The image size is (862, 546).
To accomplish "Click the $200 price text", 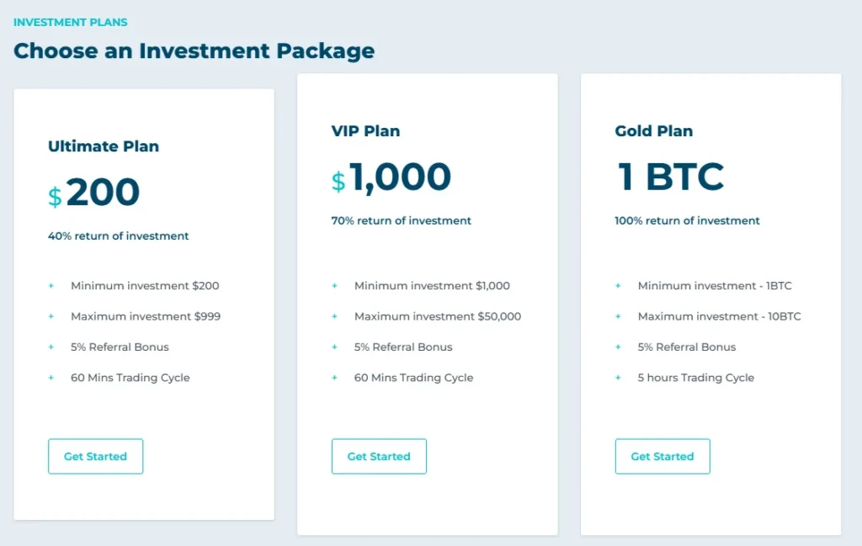I will point(95,192).
